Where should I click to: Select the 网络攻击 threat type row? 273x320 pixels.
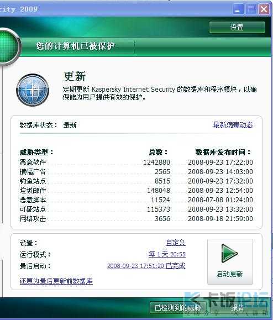(136, 218)
